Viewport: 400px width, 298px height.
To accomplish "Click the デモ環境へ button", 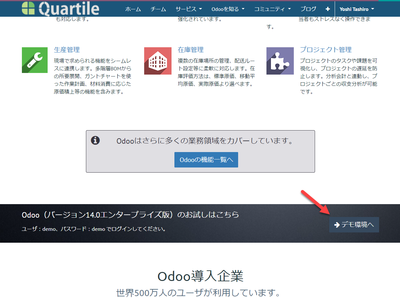I will pyautogui.click(x=354, y=225).
